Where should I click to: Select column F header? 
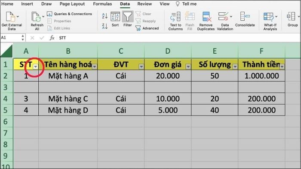(x=261, y=51)
